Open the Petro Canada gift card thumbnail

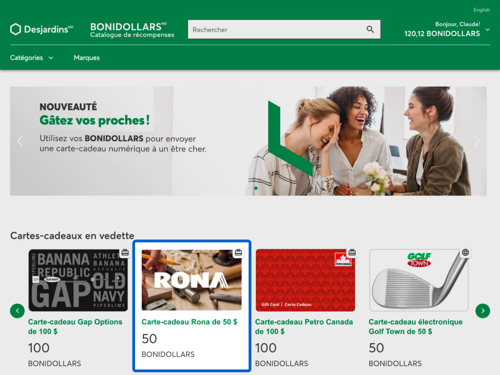coord(305,280)
